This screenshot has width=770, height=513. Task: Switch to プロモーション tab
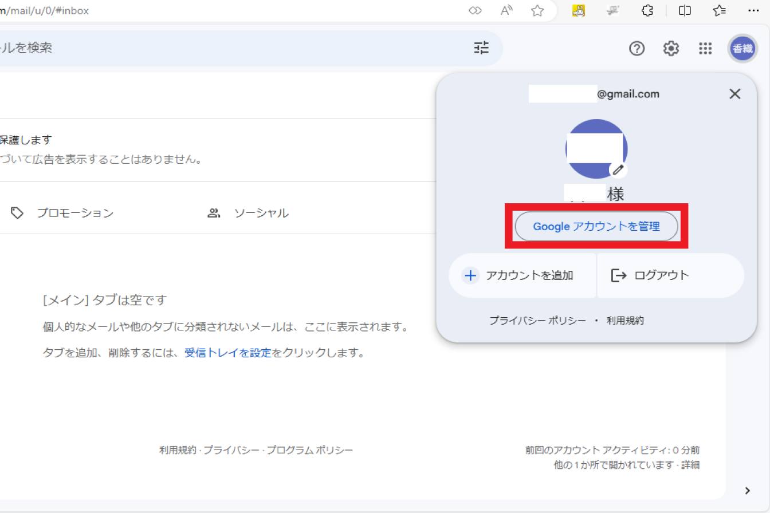[74, 213]
